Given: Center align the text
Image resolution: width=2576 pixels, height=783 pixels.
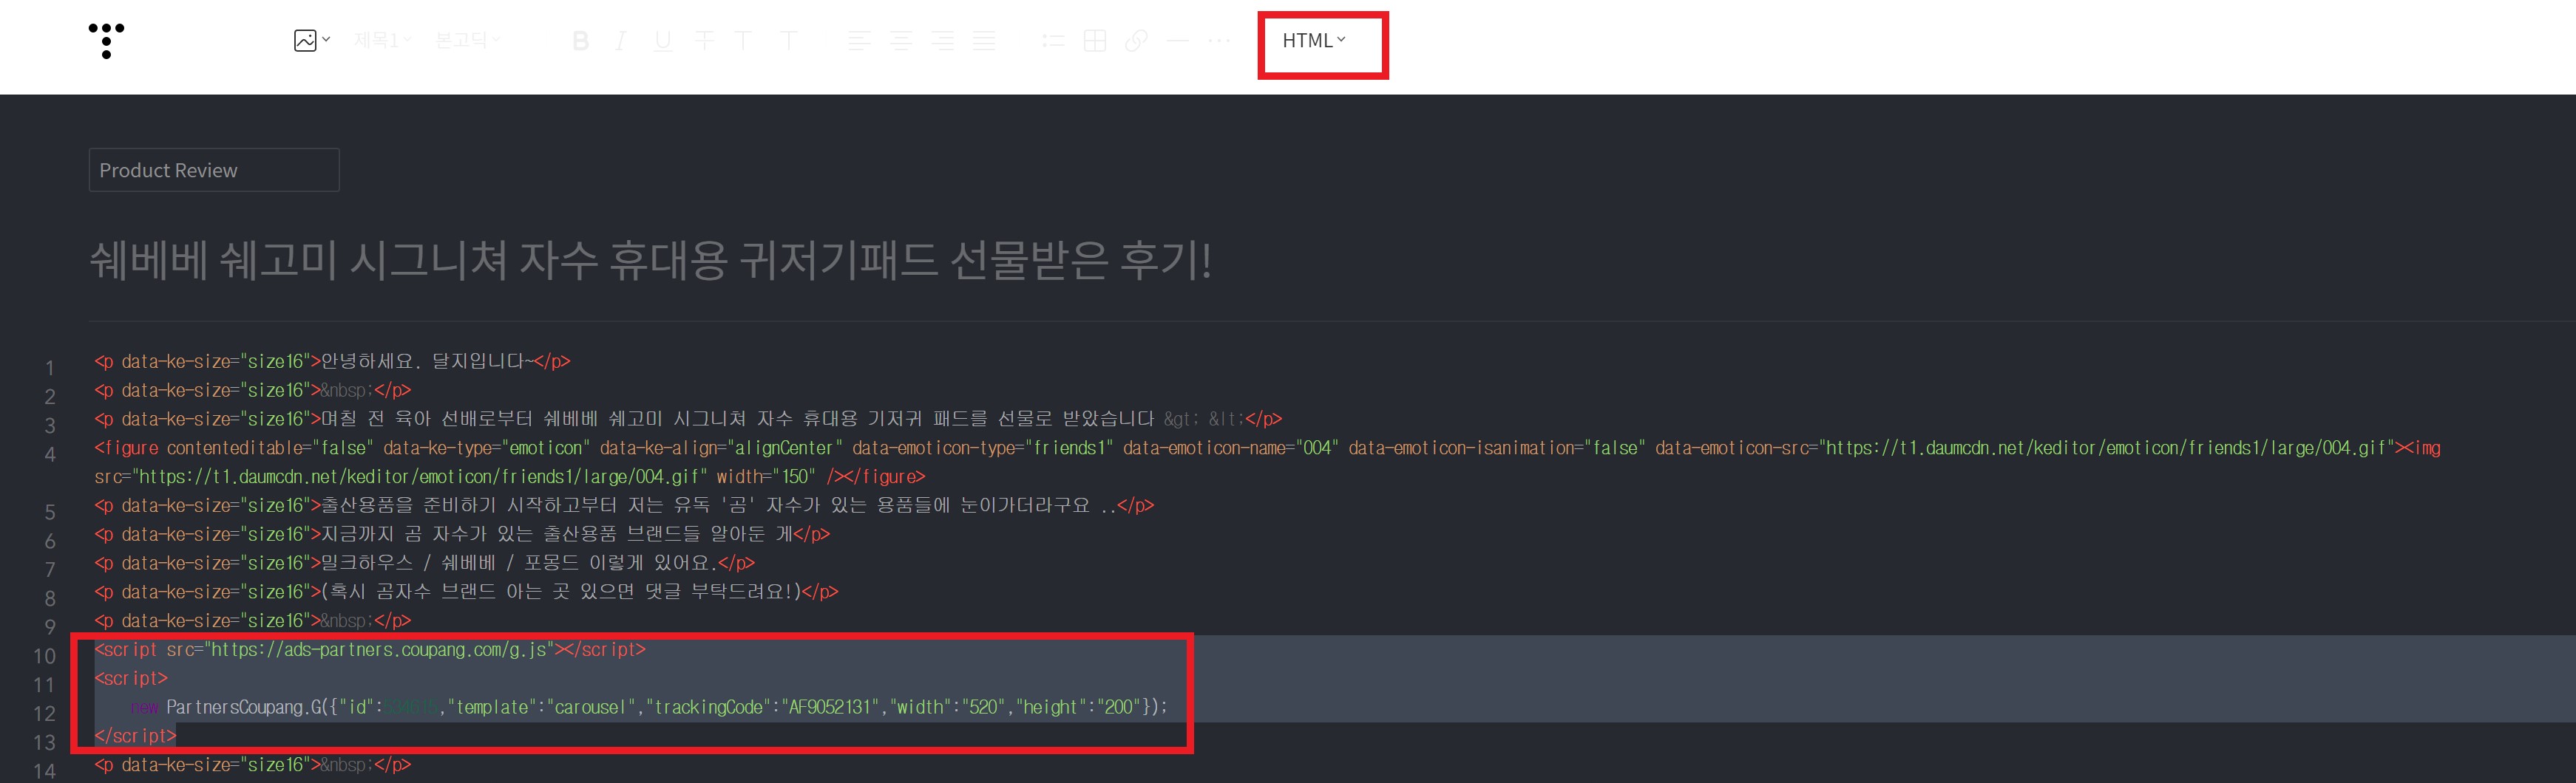Looking at the screenshot, I should [x=901, y=41].
